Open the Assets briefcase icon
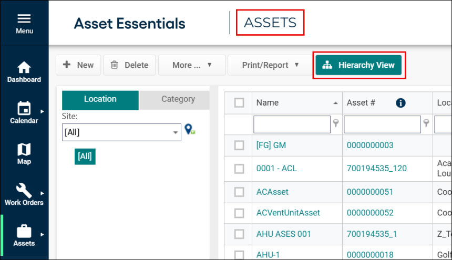Viewport: 452px width, 260px height. point(24,231)
